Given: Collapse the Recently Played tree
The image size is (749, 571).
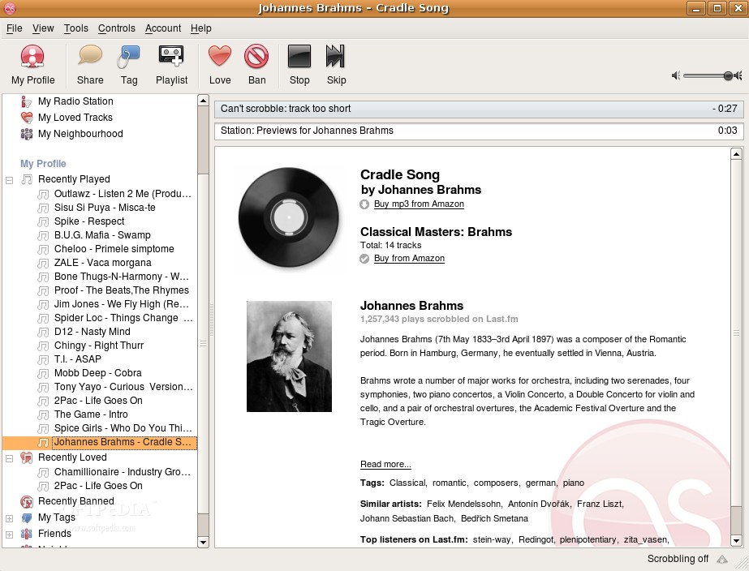Looking at the screenshot, I should coord(9,180).
